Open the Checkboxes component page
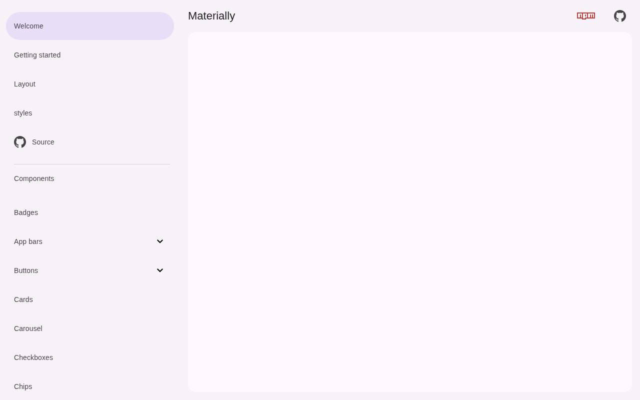This screenshot has height=400, width=640. point(33,357)
